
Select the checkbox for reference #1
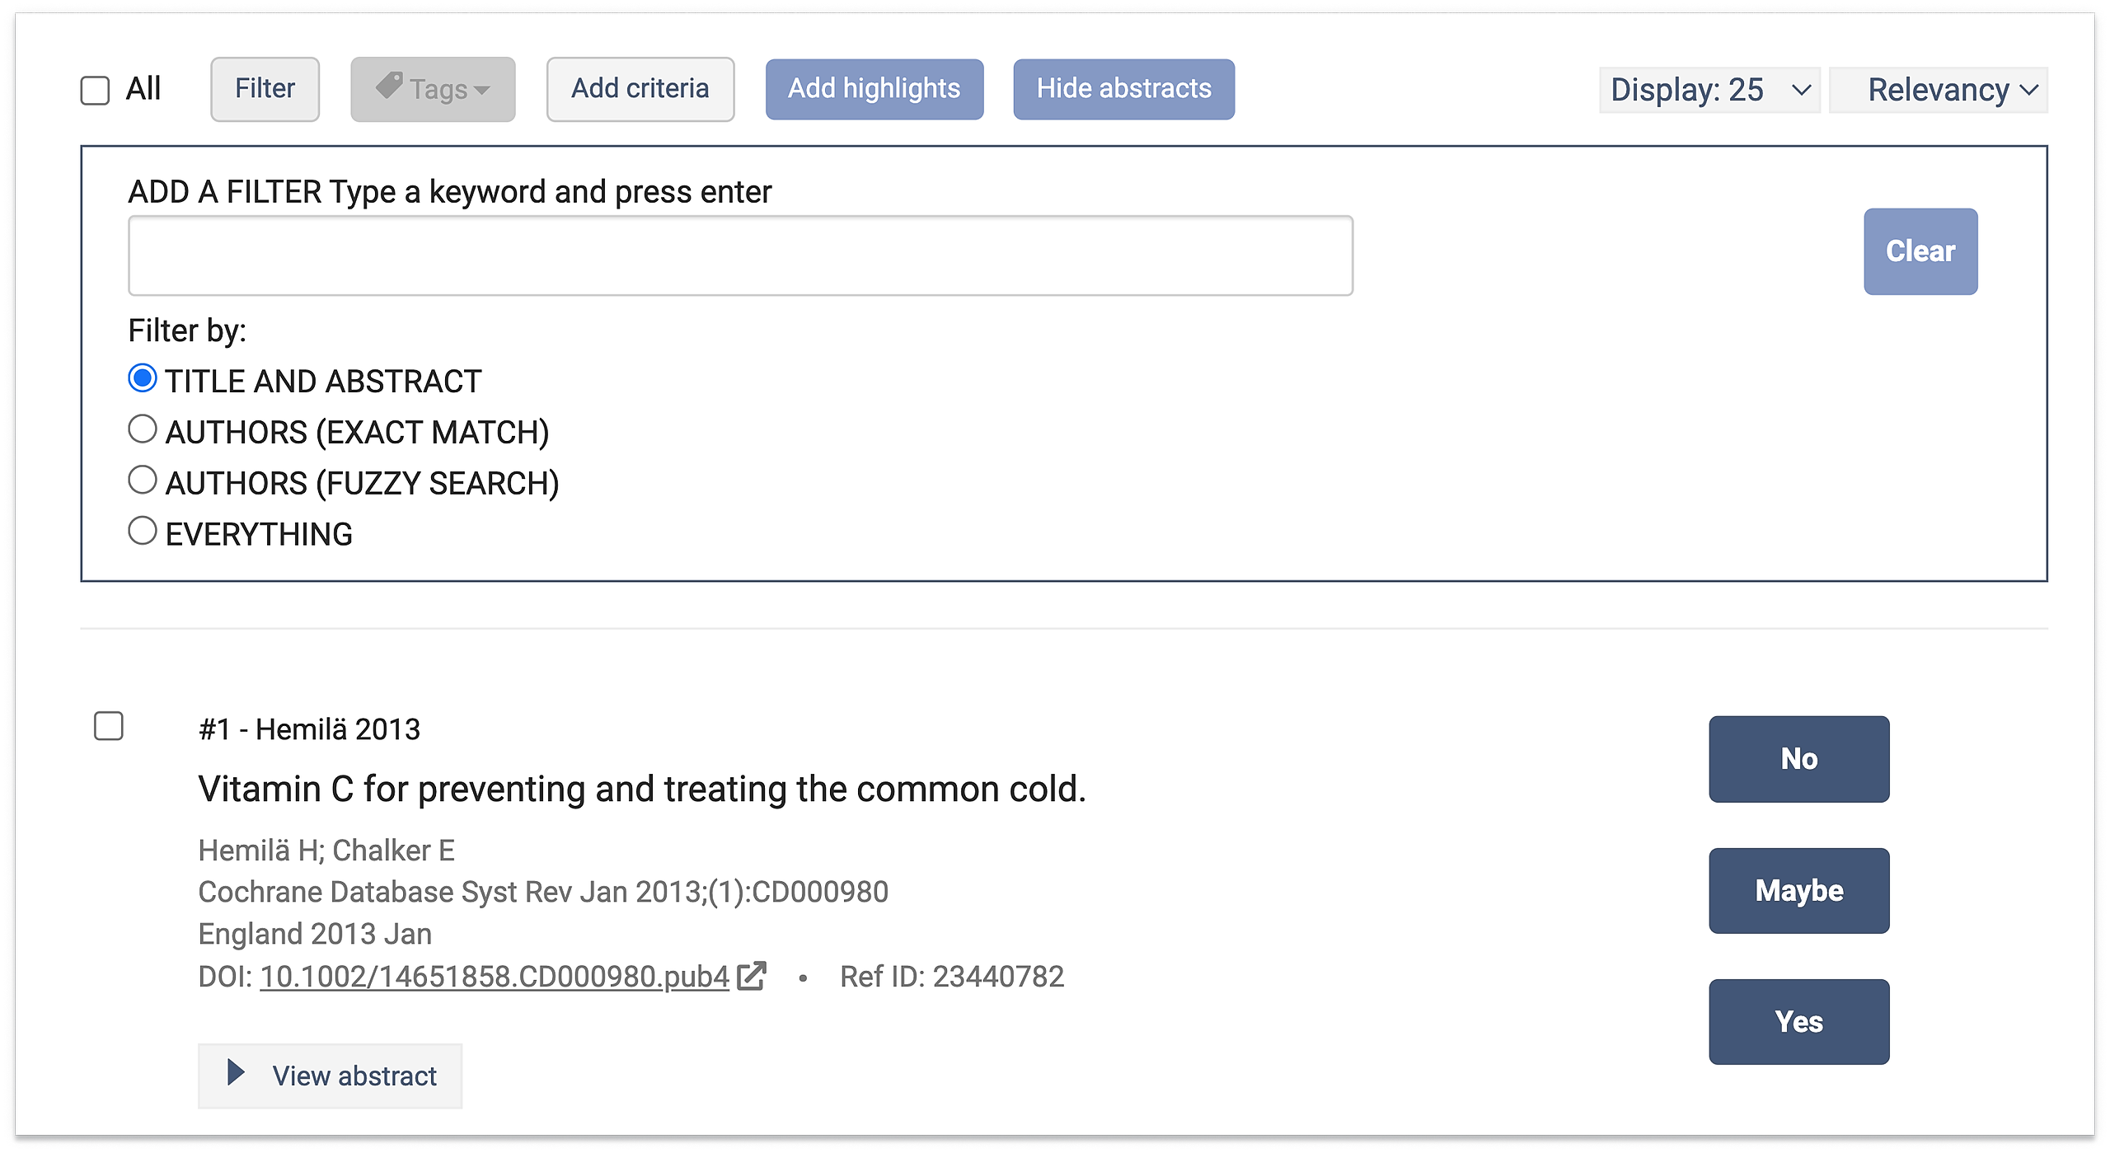[x=109, y=726]
